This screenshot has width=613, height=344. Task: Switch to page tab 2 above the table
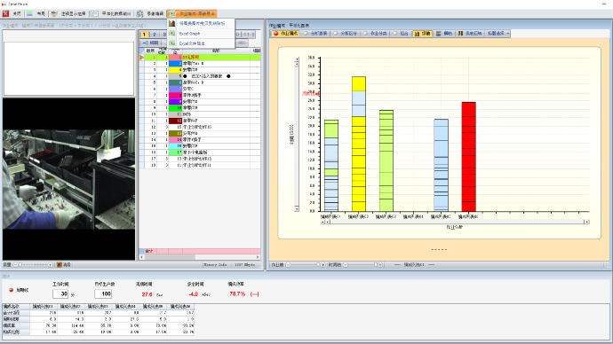point(155,35)
